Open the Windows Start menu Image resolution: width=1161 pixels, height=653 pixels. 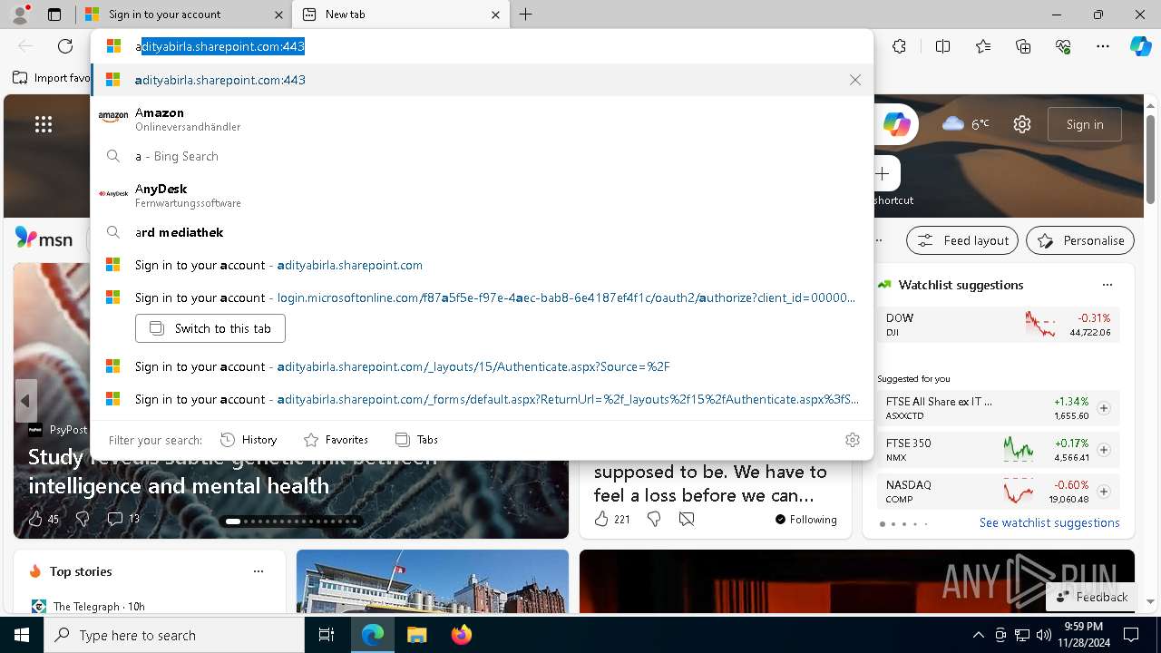click(x=22, y=635)
